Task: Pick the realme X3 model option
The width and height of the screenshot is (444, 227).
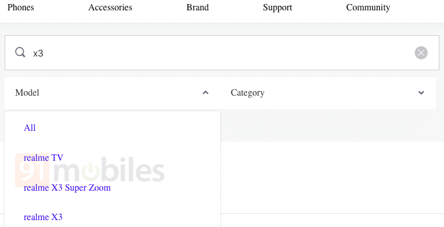Action: (x=43, y=217)
